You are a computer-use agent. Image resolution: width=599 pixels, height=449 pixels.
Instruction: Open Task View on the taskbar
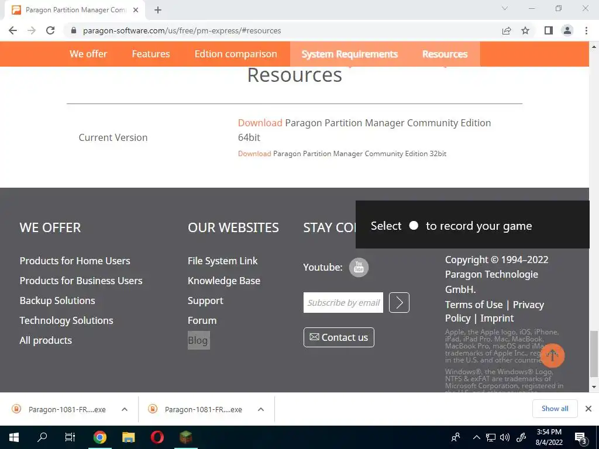(70, 437)
